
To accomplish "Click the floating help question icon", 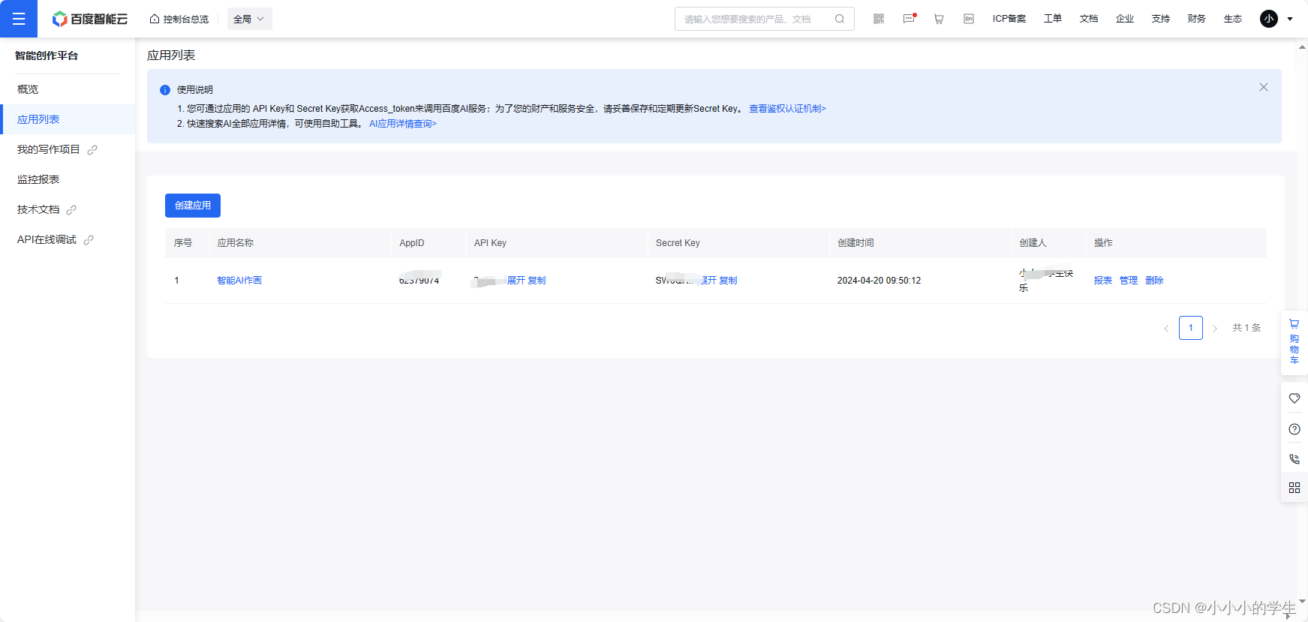I will pos(1294,429).
